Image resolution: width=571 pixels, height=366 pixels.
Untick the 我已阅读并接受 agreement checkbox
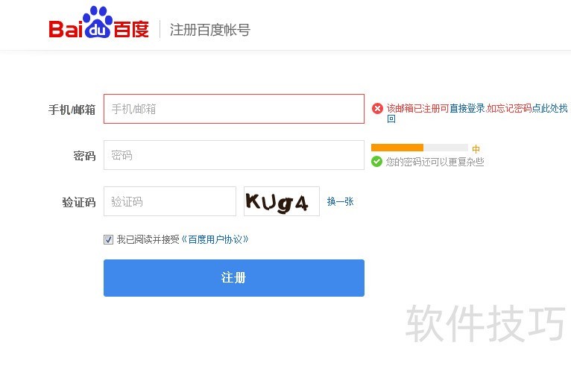click(x=108, y=239)
